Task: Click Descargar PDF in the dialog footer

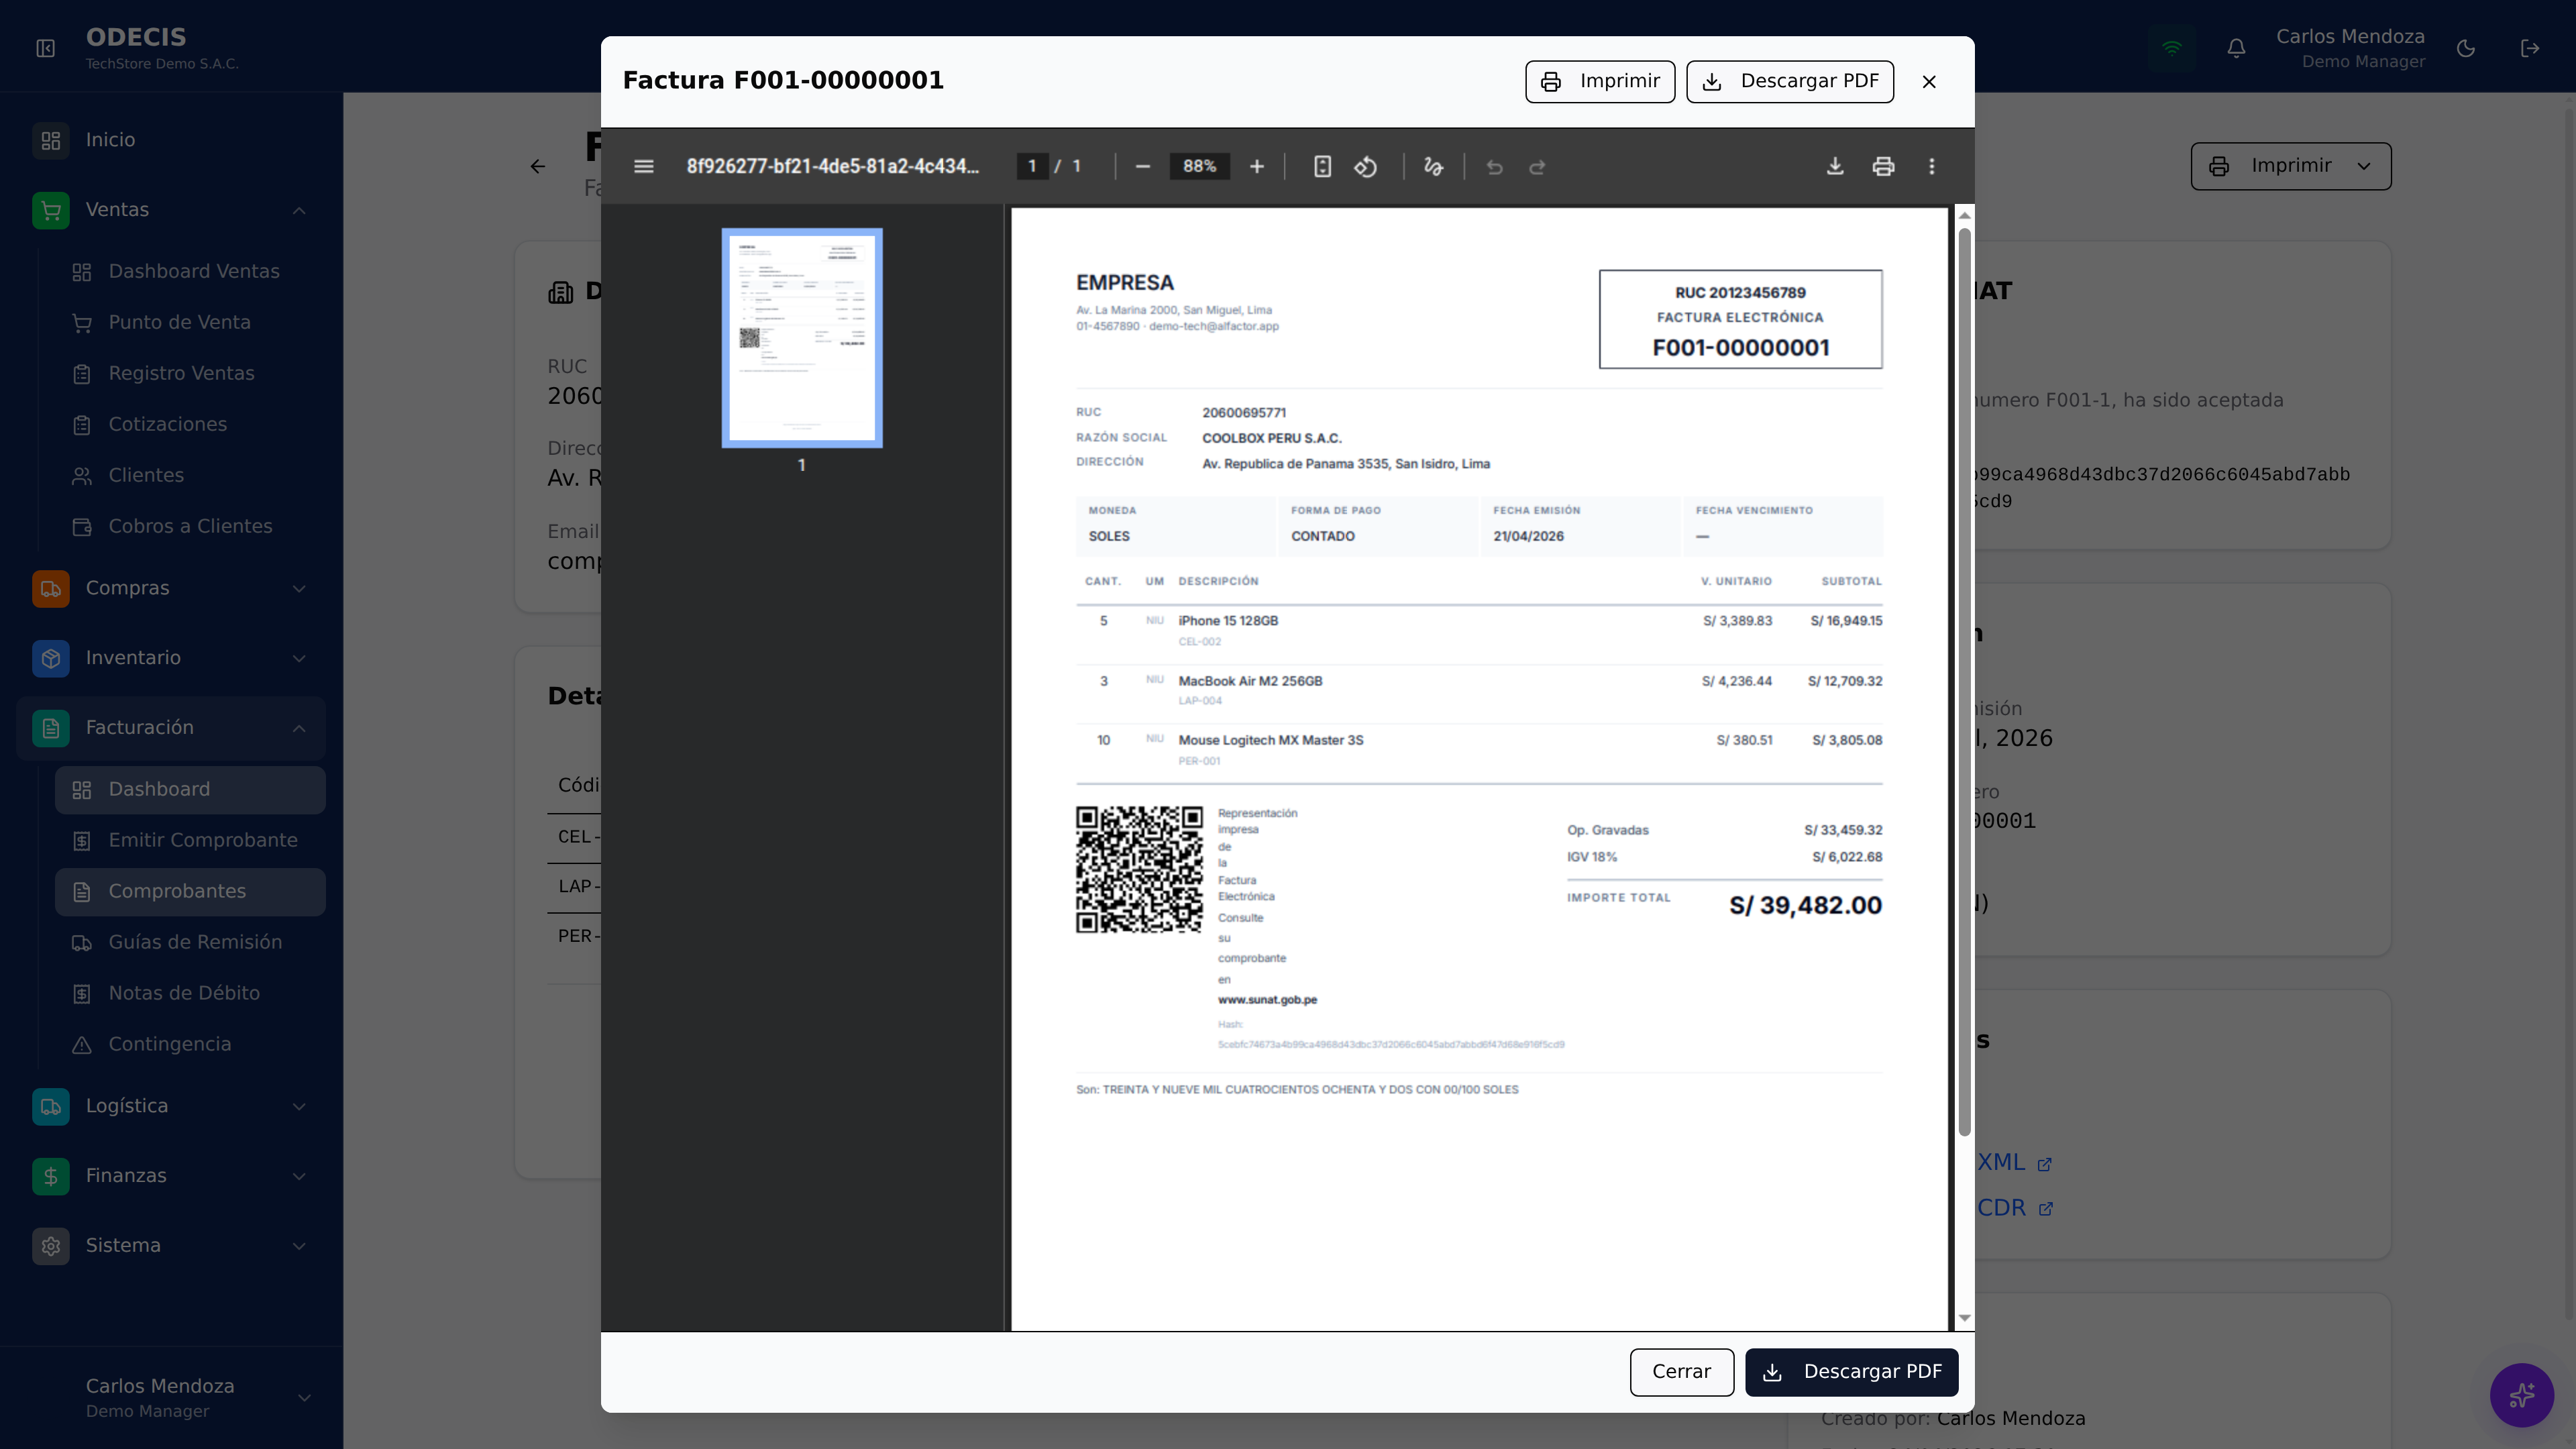Action: pyautogui.click(x=1852, y=1372)
